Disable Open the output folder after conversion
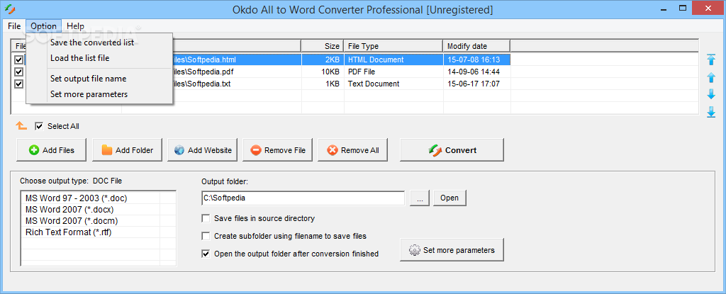The image size is (726, 294). 206,254
